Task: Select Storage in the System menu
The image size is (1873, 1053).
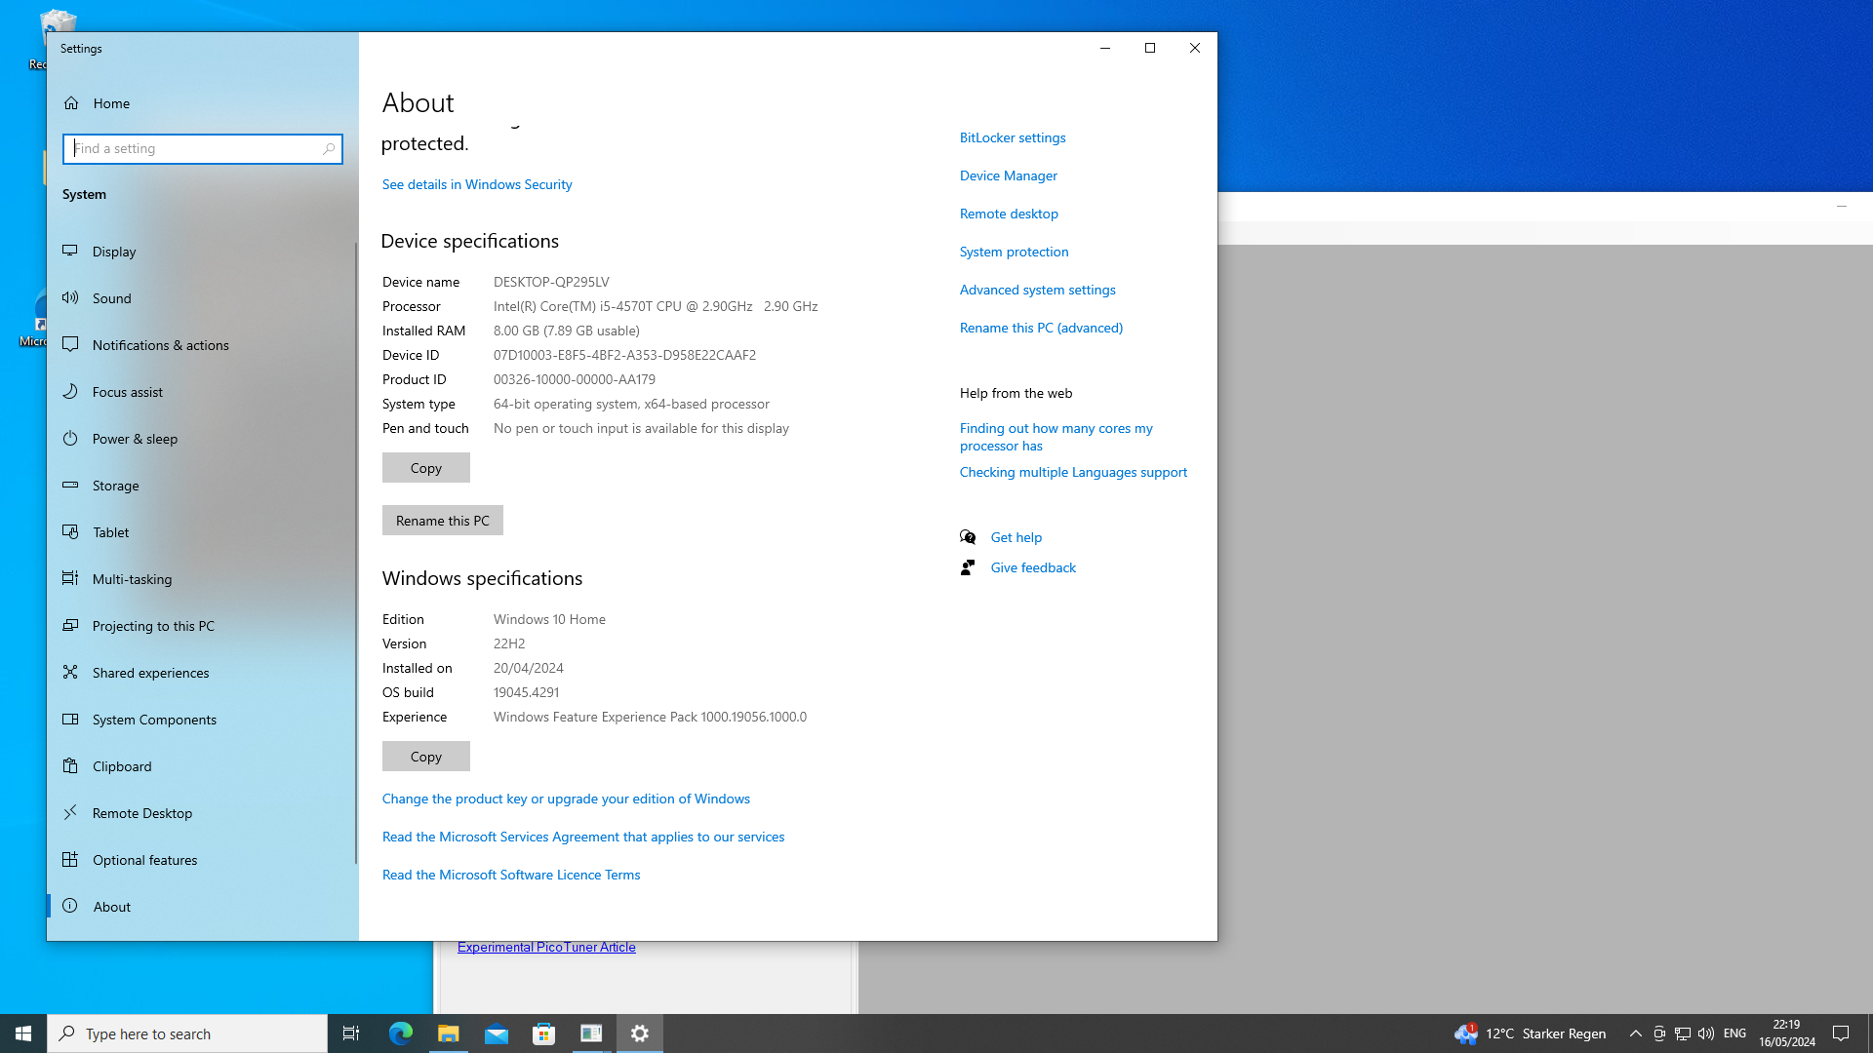Action: [201, 485]
